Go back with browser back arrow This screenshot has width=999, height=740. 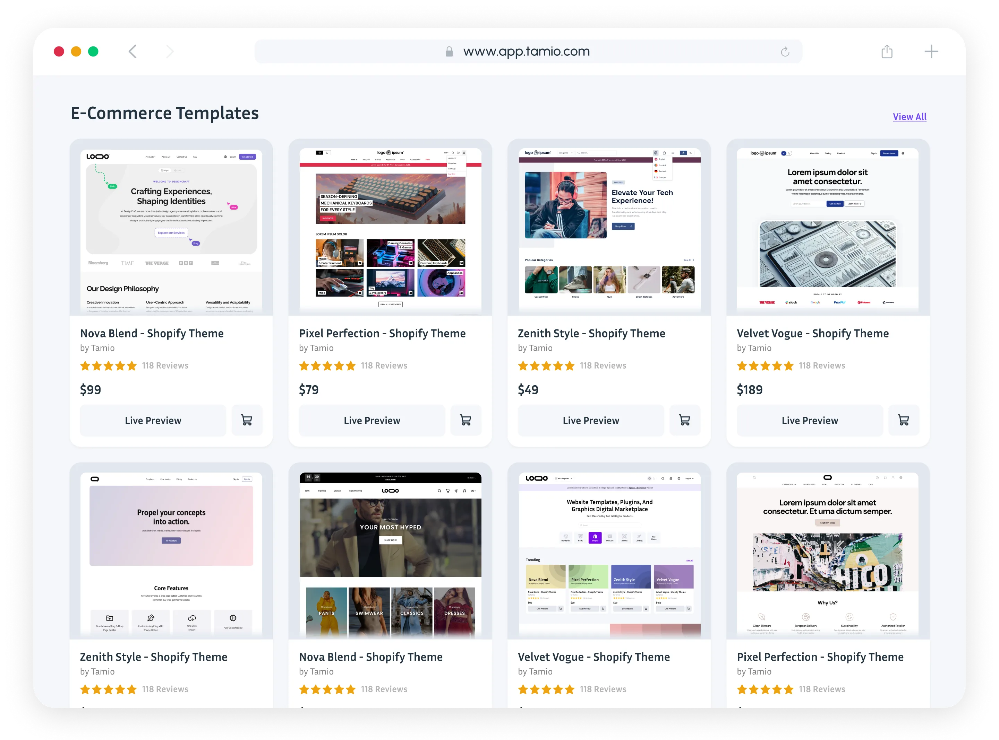[133, 52]
